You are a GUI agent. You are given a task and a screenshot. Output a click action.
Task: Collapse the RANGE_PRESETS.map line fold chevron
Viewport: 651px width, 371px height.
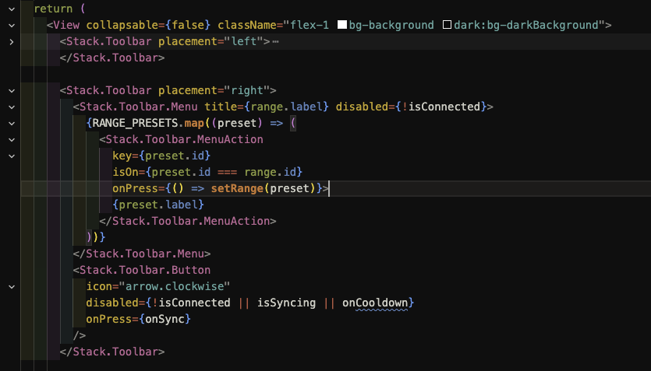[x=12, y=124]
